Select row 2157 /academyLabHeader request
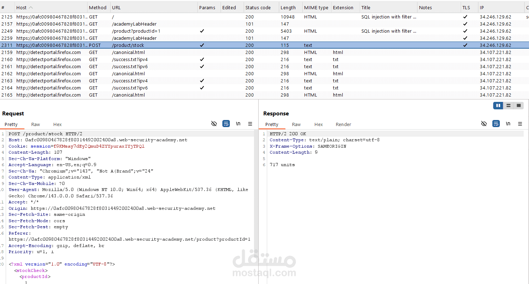 point(264,24)
